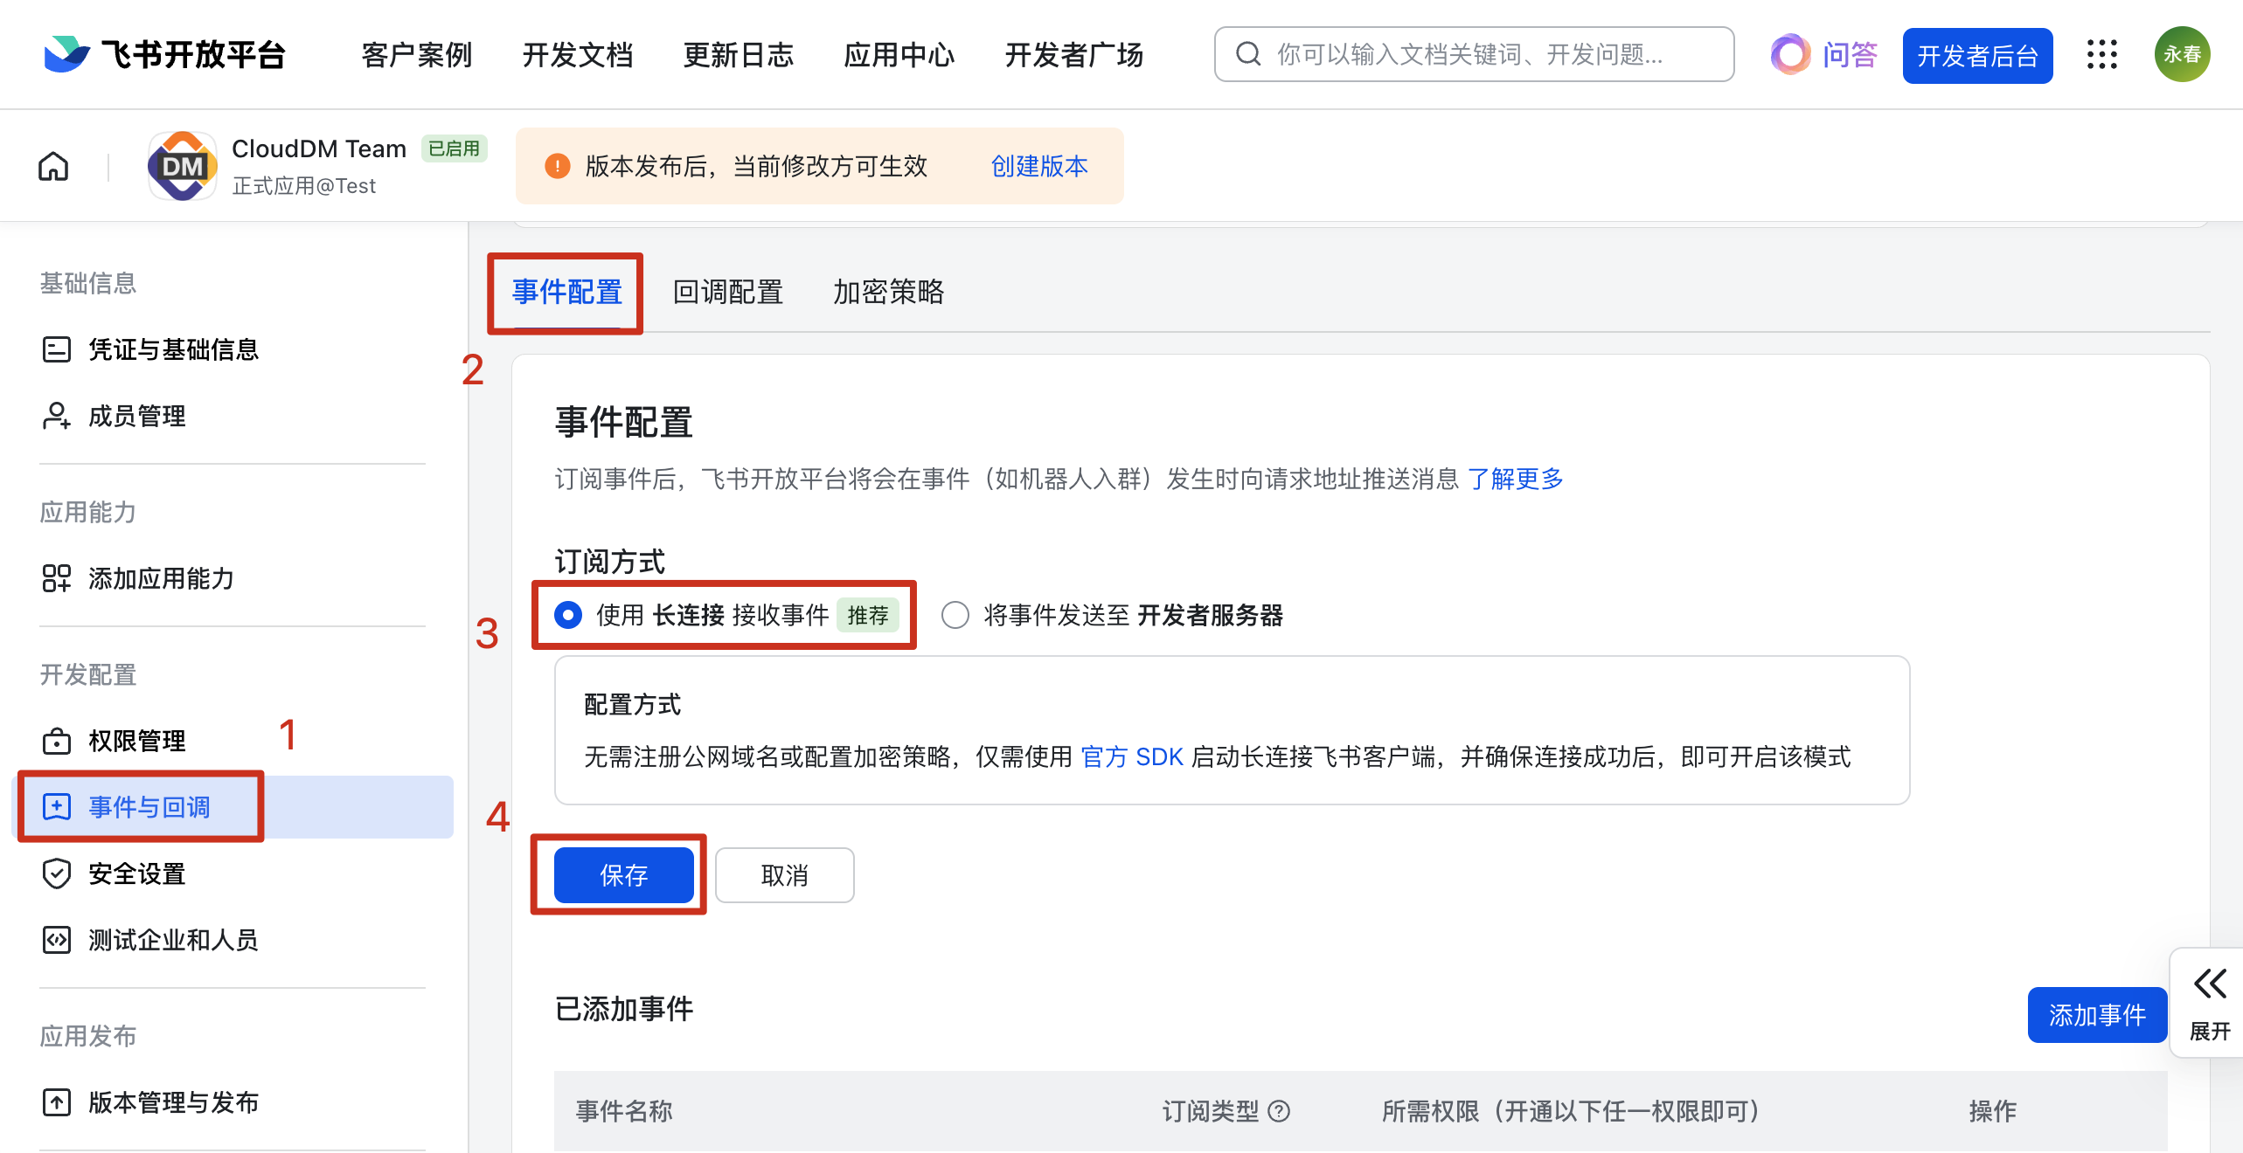Image resolution: width=2243 pixels, height=1153 pixels.
Task: Open 安全设置 with the shield icon
Action: pos(135,873)
